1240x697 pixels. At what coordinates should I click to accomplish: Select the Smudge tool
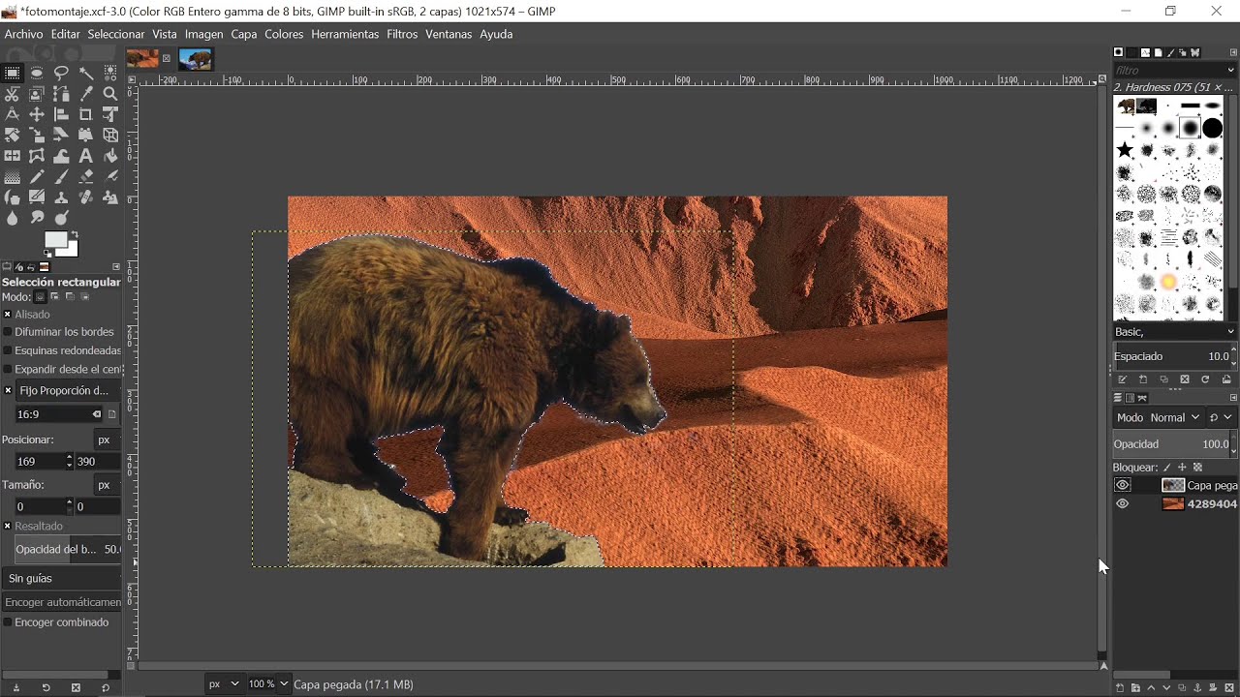[37, 219]
